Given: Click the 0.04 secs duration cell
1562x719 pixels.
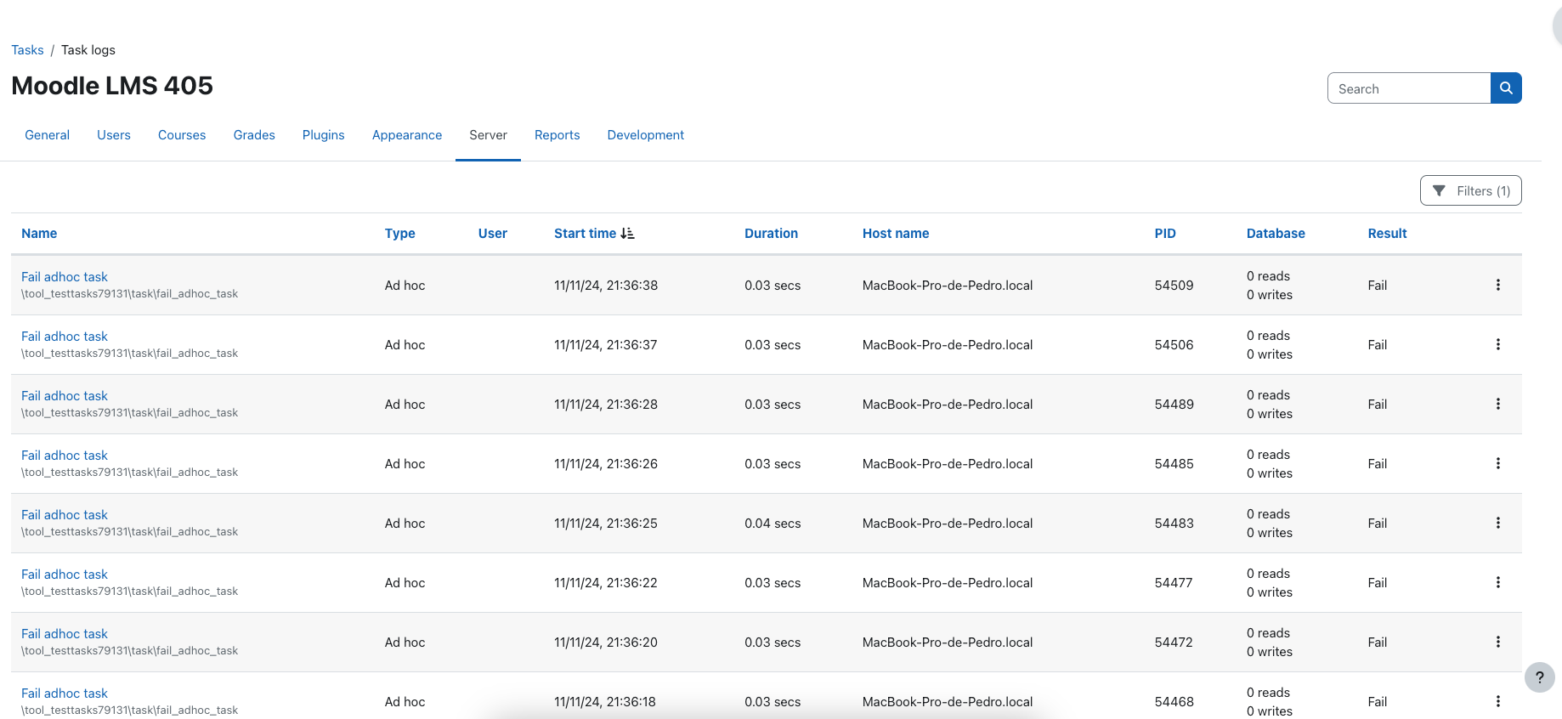Looking at the screenshot, I should coord(773,524).
